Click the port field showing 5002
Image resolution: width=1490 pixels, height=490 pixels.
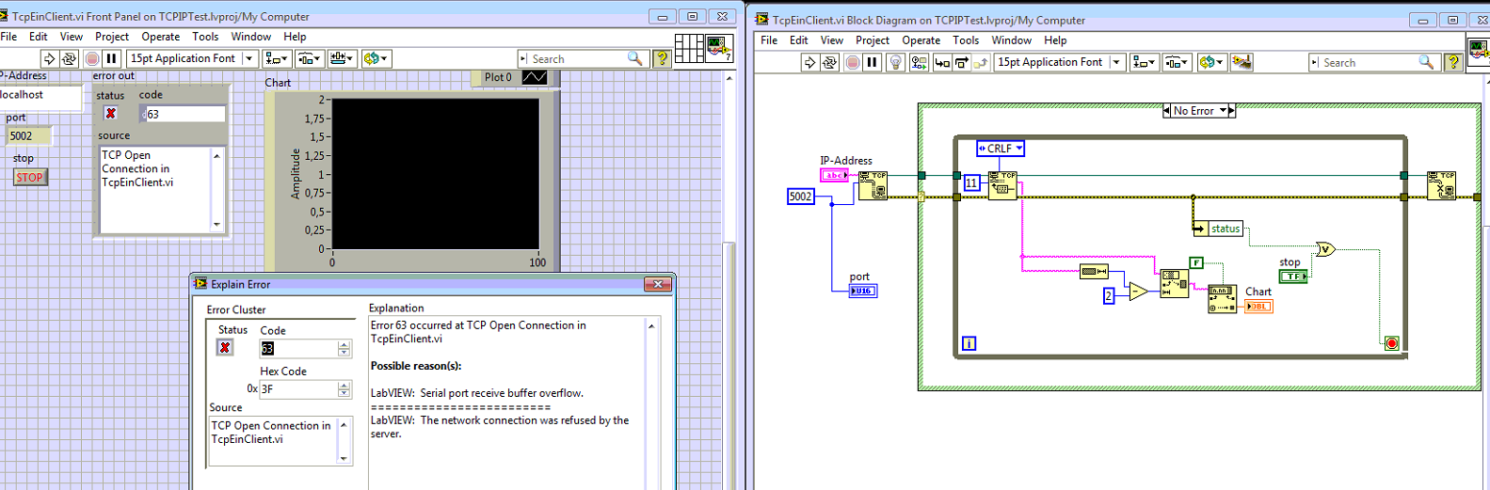click(x=28, y=136)
